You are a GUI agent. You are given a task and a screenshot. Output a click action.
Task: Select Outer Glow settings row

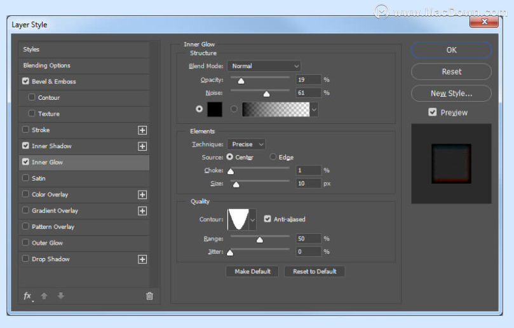click(84, 243)
